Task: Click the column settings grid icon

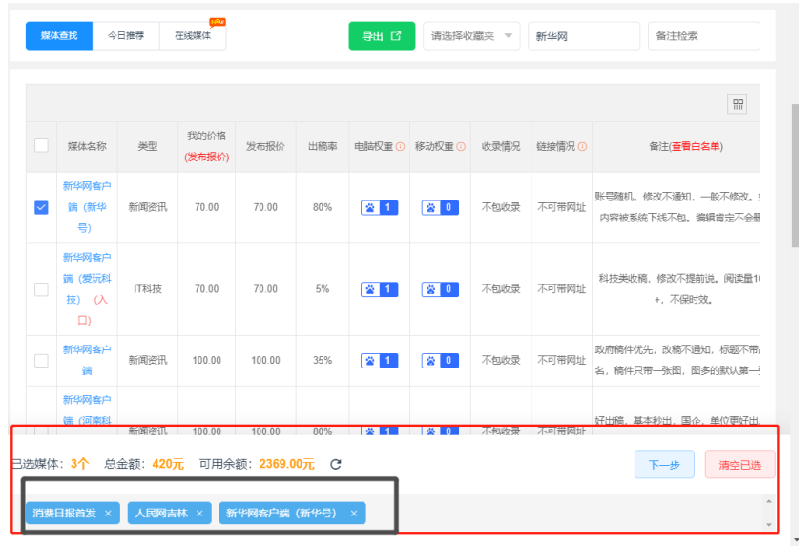Action: (738, 105)
